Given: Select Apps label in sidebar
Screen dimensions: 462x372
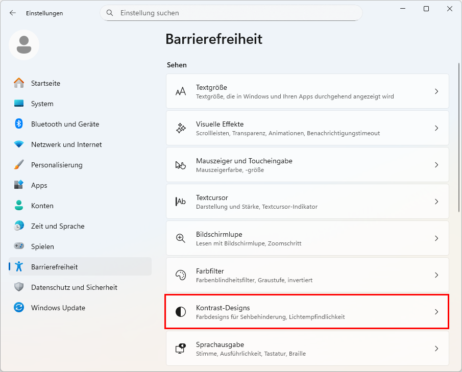Looking at the screenshot, I should click(39, 185).
